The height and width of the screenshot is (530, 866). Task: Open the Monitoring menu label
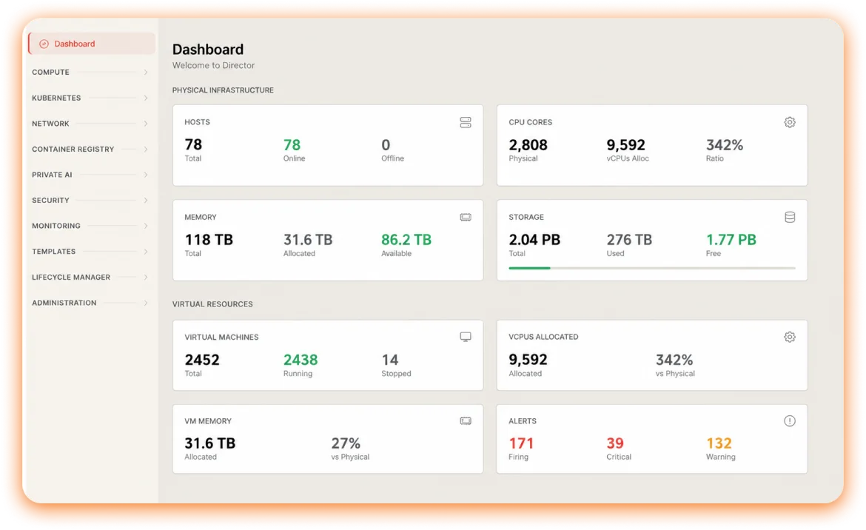pyautogui.click(x=56, y=226)
